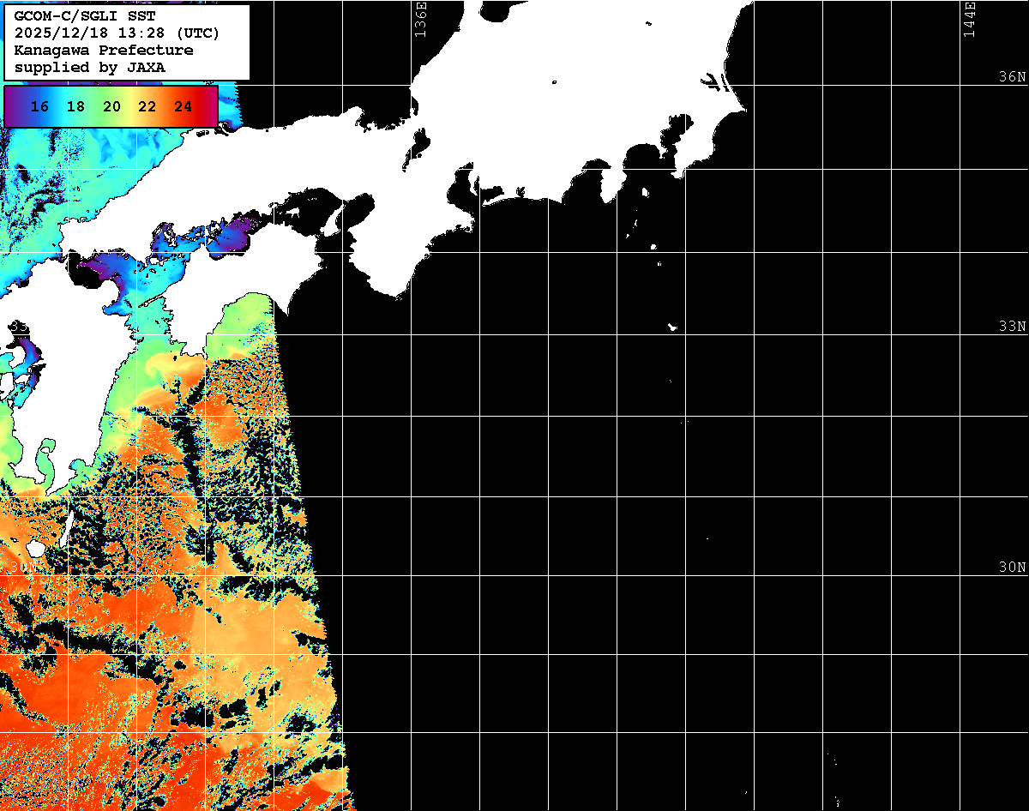This screenshot has width=1029, height=811.
Task: Pick the 24 value on color legend
Action: 183,107
